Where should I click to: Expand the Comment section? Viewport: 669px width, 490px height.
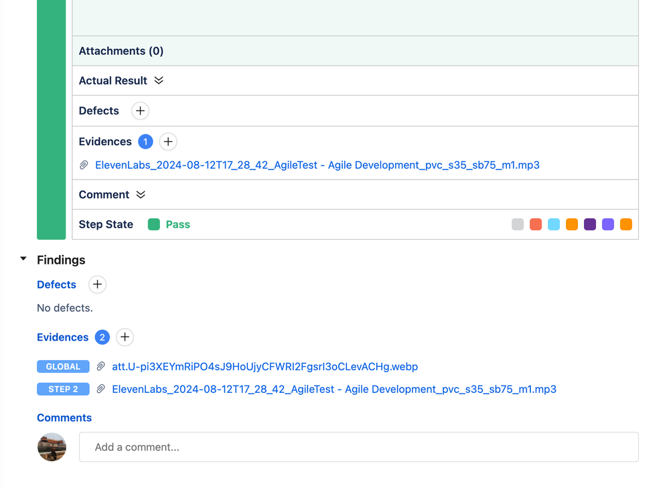click(x=141, y=195)
